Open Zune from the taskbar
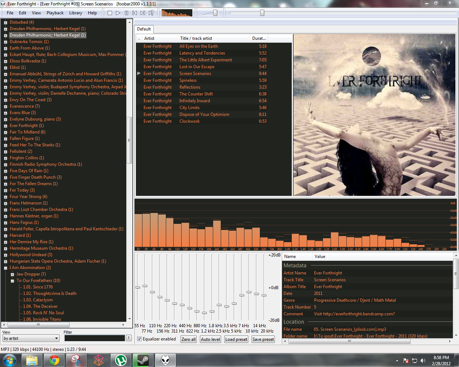 [x=99, y=360]
